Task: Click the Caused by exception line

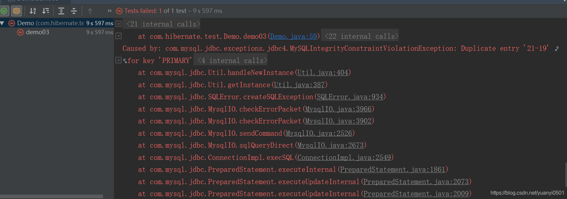Action: tap(336, 48)
